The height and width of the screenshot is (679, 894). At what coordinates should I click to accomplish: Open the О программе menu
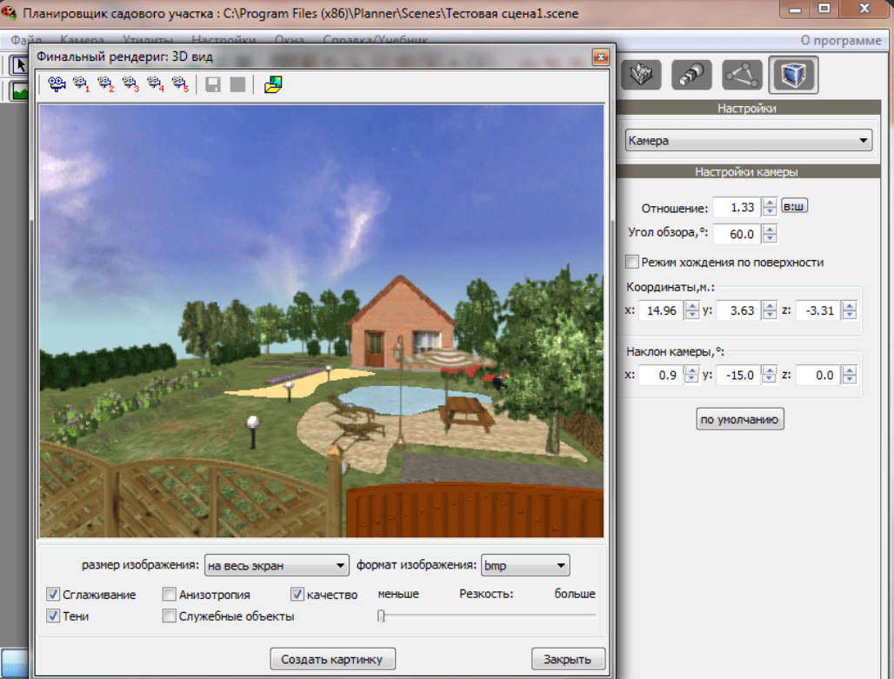(840, 41)
